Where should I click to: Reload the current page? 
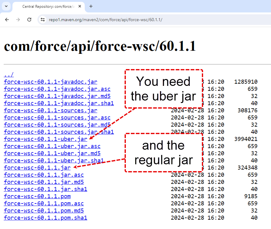29,19
